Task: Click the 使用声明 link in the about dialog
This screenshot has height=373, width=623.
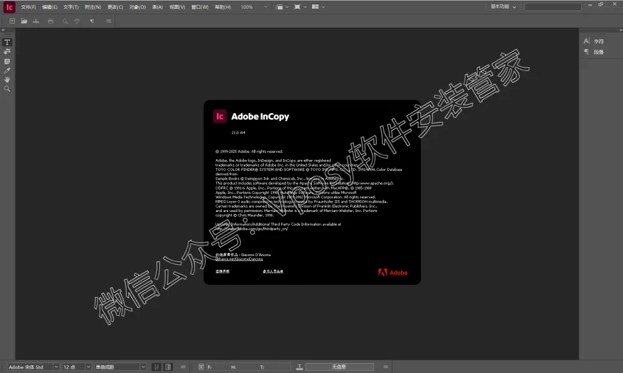Action: click(x=222, y=271)
